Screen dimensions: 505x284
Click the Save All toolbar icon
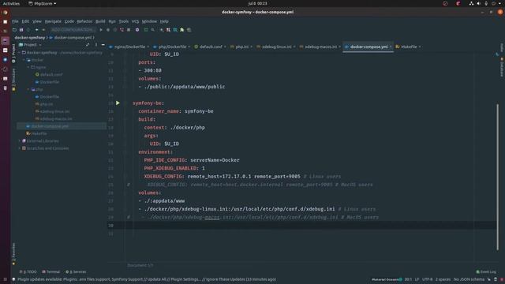pos(21,30)
